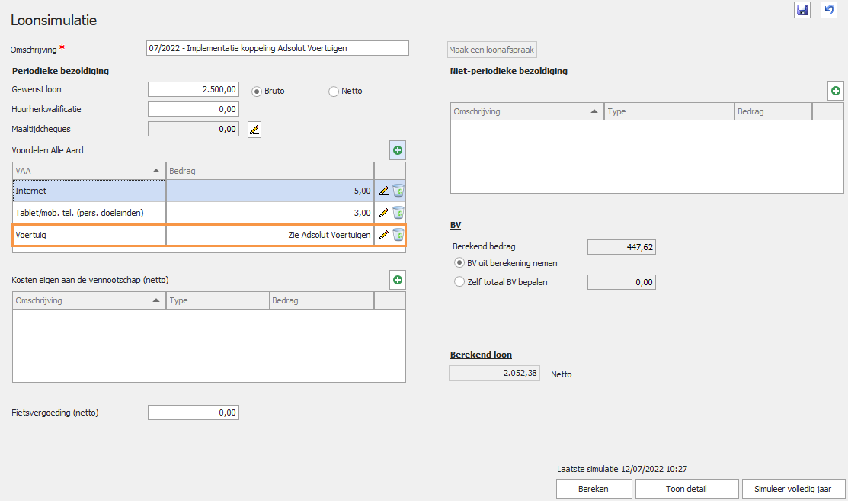Edit the Internet VAA row
The height and width of the screenshot is (501, 848).
[x=384, y=191]
